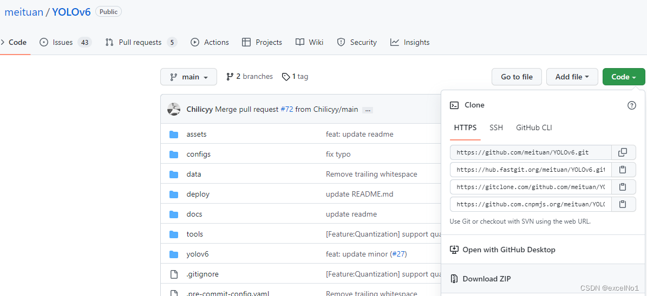The height and width of the screenshot is (296, 647).
Task: Open the Wiki tab
Action: (310, 42)
